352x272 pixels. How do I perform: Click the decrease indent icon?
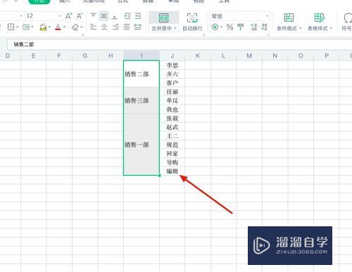[127, 16]
